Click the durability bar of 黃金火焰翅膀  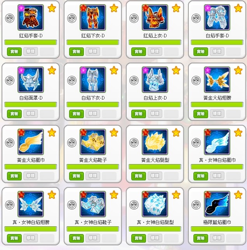pos(217,105)
